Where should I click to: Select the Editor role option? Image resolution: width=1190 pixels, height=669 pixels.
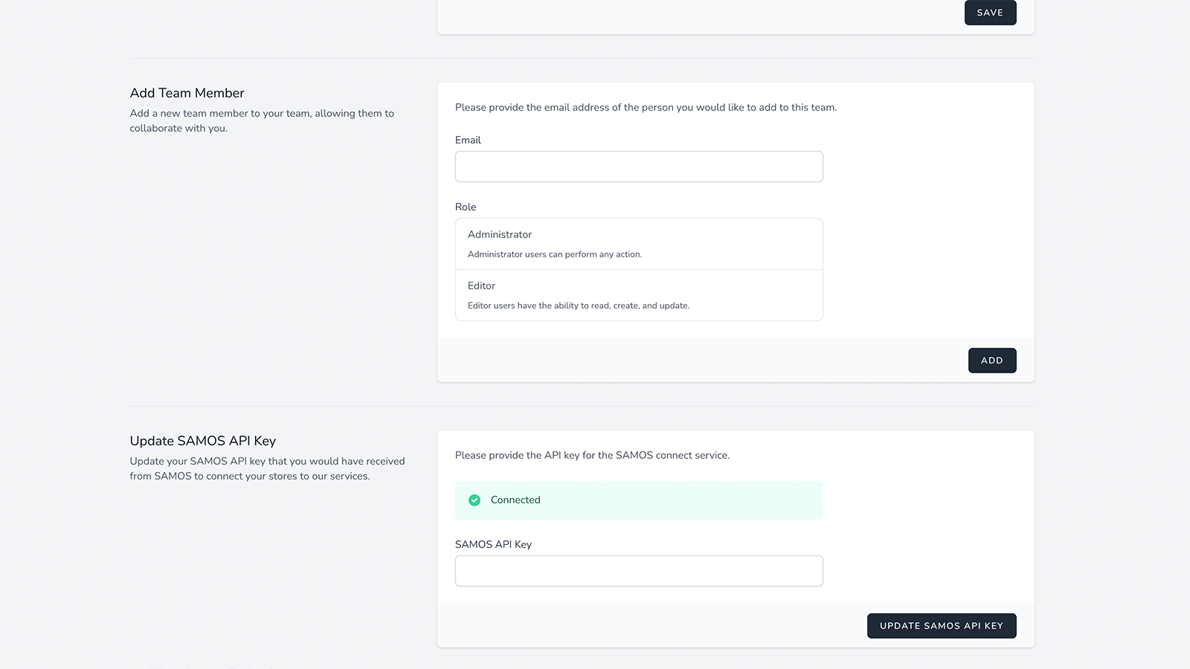click(638, 295)
